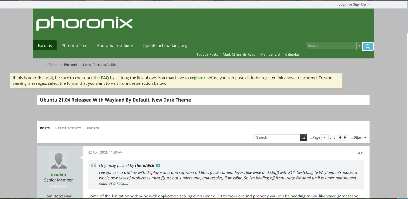Image resolution: width=408 pixels, height=199 pixels.
Task: Click the Ubuntu 21.04 thread title
Action: pyautogui.click(x=115, y=100)
